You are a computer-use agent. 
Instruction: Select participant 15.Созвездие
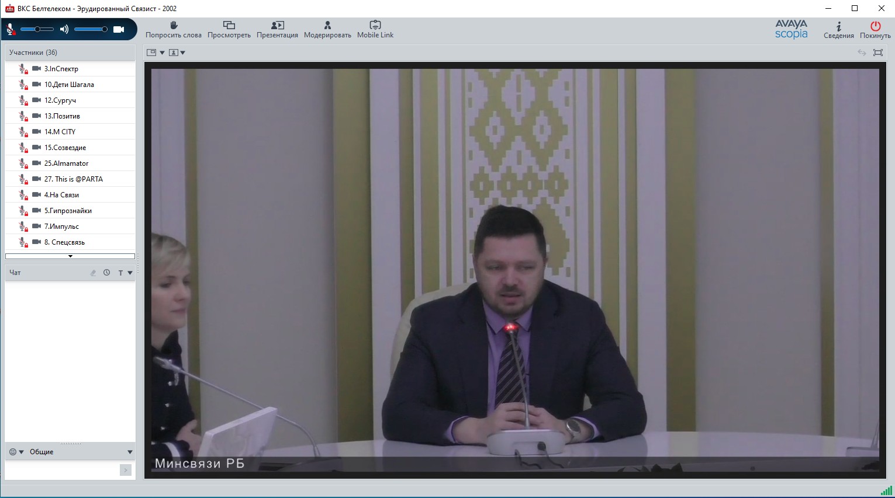(x=70, y=148)
